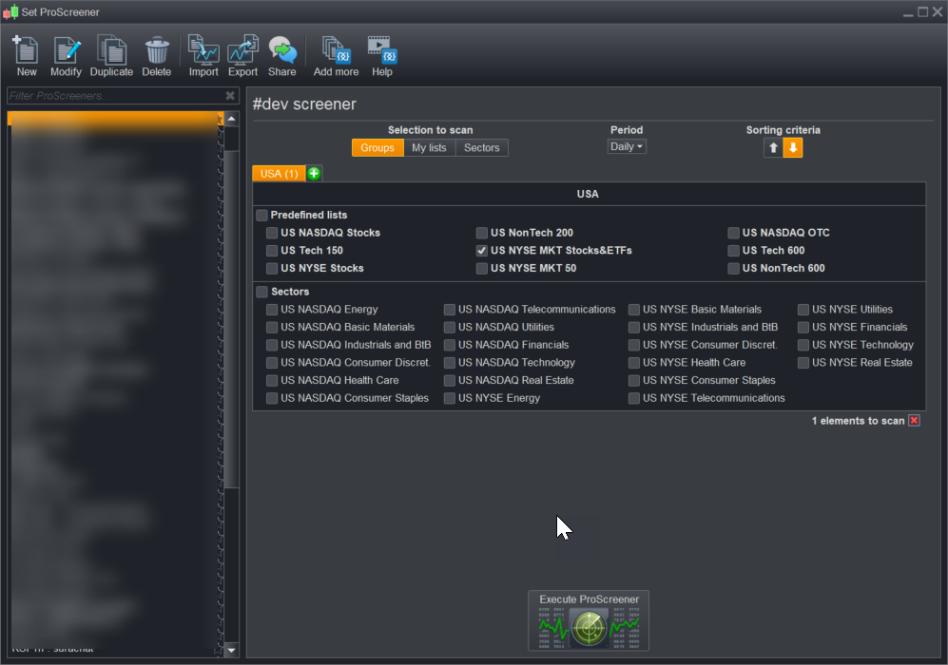Check US NYSE Energy
948x665 pixels.
pos(449,398)
